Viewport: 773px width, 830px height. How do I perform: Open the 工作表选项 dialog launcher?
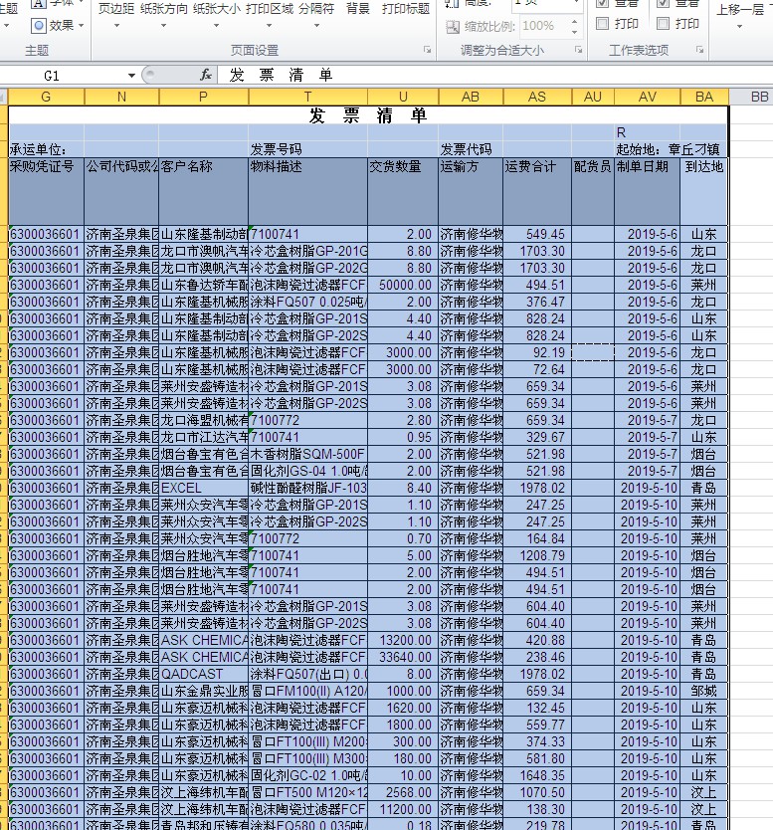click(699, 50)
